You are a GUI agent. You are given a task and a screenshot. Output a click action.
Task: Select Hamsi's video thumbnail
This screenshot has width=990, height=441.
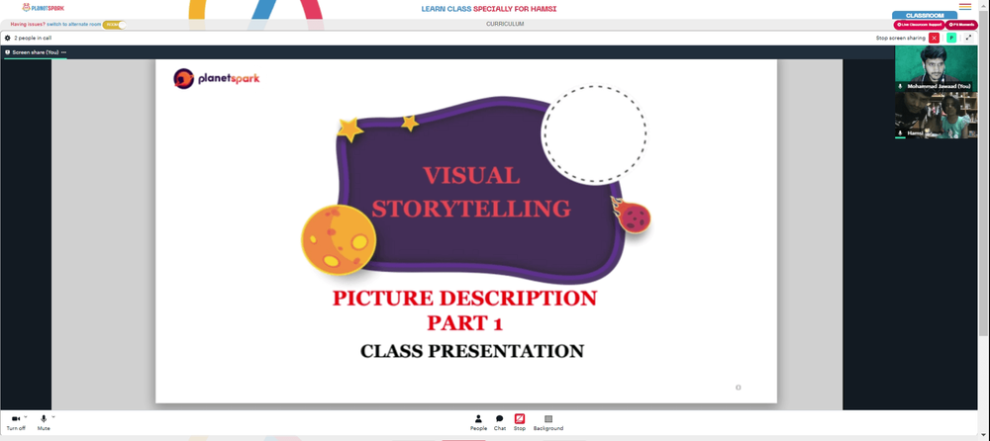(x=936, y=116)
